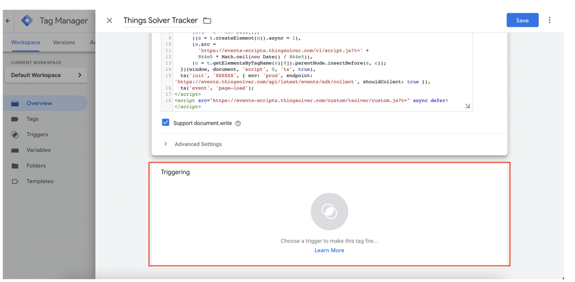
Task: Go to Variables in the sidebar
Action: point(38,150)
